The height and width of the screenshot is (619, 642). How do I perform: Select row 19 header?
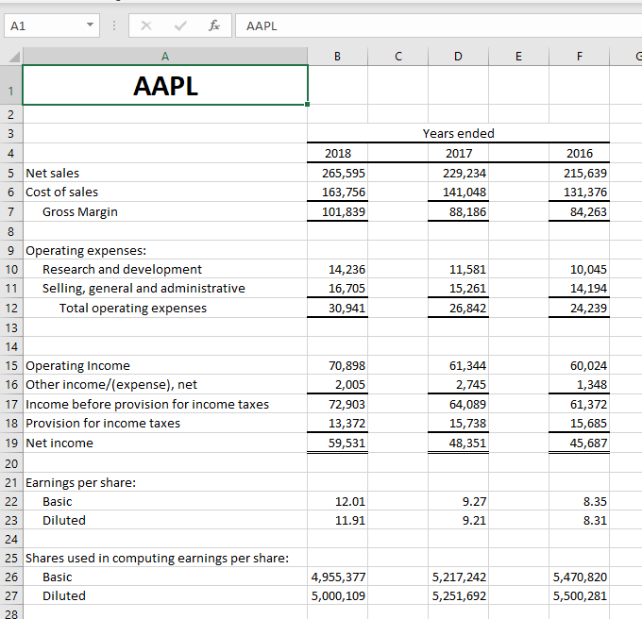click(11, 443)
